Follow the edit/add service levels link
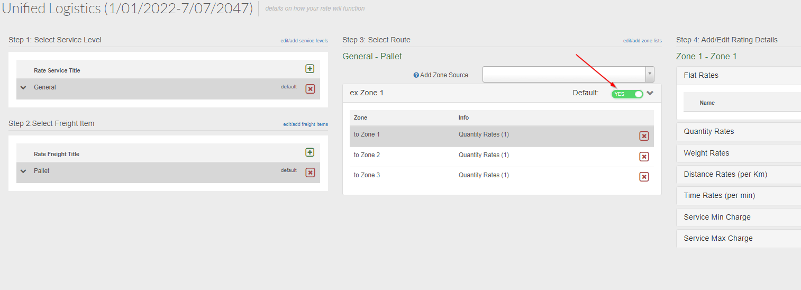This screenshot has width=801, height=290. click(x=304, y=41)
